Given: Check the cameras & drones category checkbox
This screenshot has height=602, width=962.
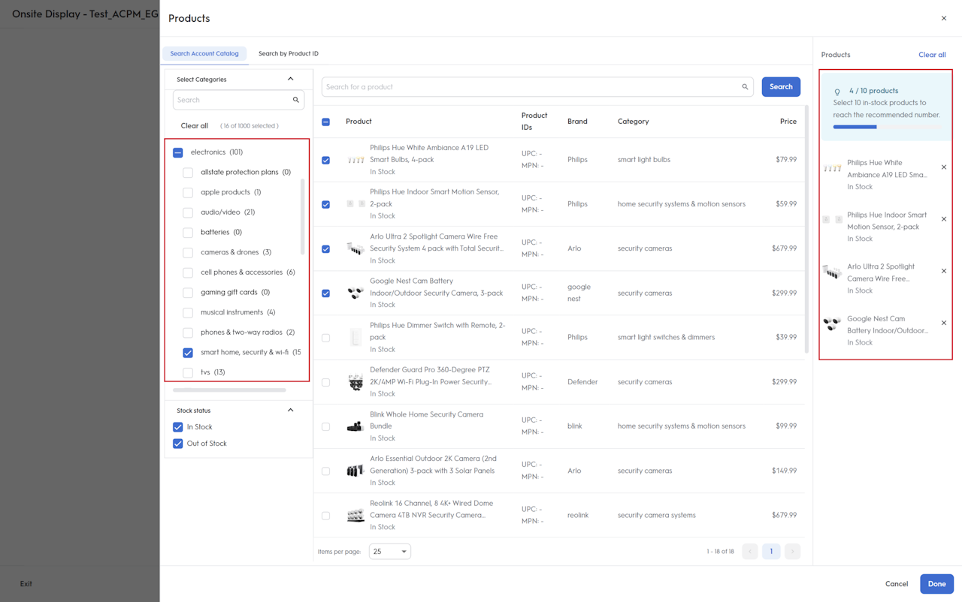Looking at the screenshot, I should click(188, 252).
